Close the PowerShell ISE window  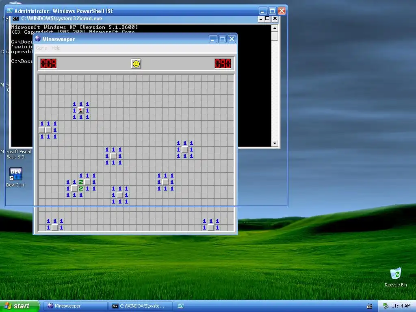[x=282, y=11]
